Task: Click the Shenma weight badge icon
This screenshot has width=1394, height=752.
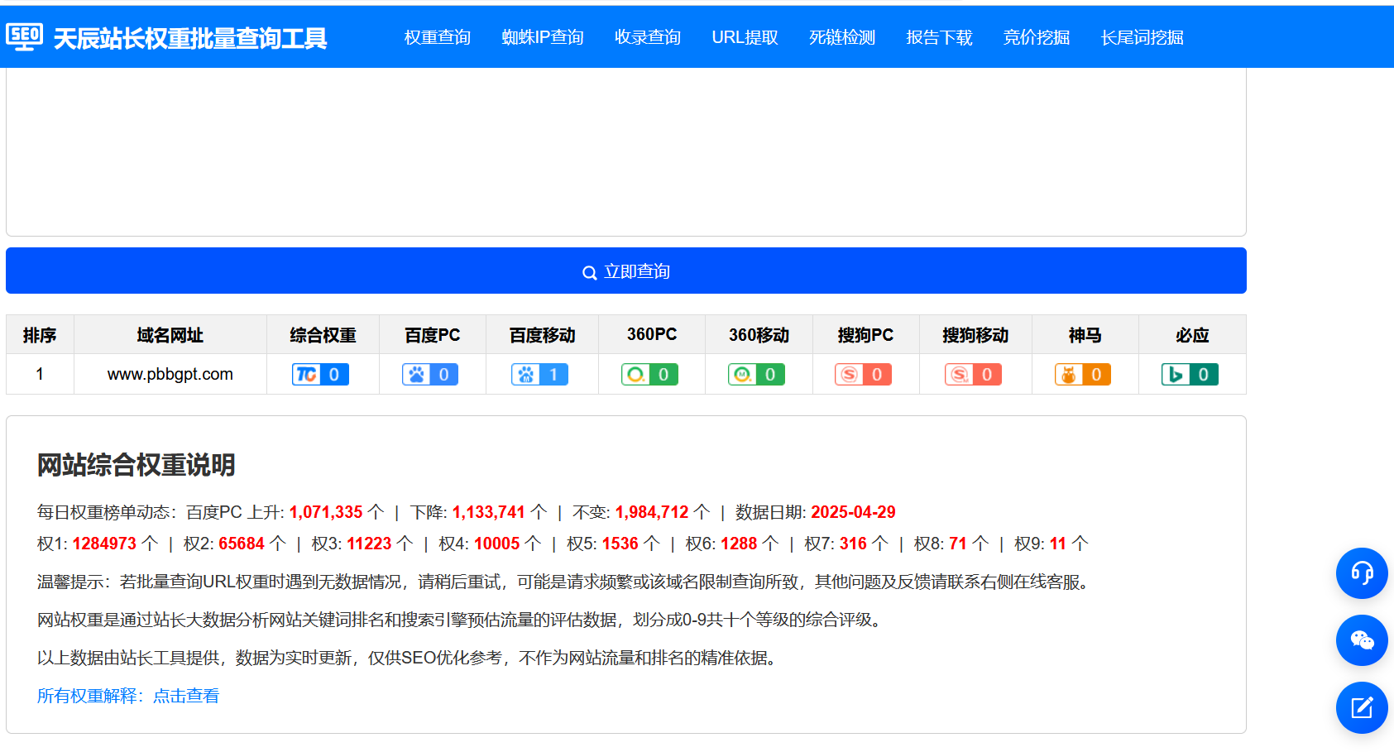Action: click(1083, 375)
